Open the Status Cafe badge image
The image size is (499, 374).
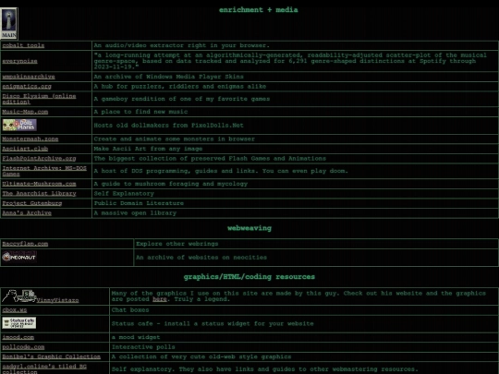[x=19, y=323]
